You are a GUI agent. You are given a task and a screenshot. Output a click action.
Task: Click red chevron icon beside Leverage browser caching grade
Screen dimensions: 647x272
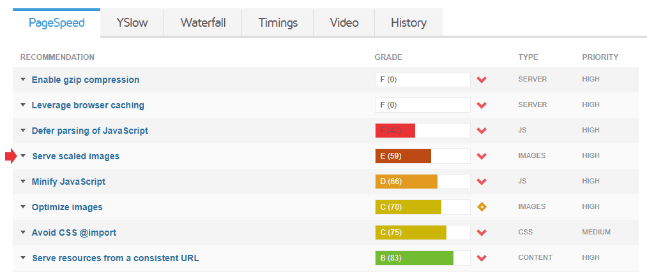pos(482,105)
